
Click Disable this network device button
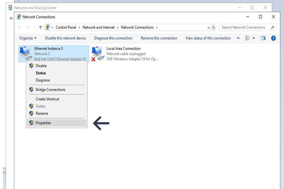(x=65, y=38)
